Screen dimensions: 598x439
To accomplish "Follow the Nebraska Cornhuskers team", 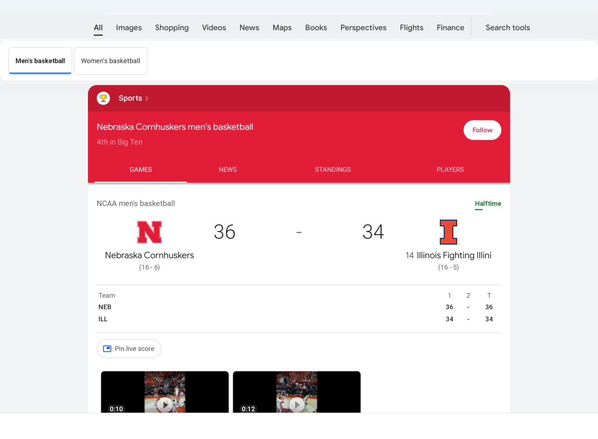I will (x=482, y=130).
